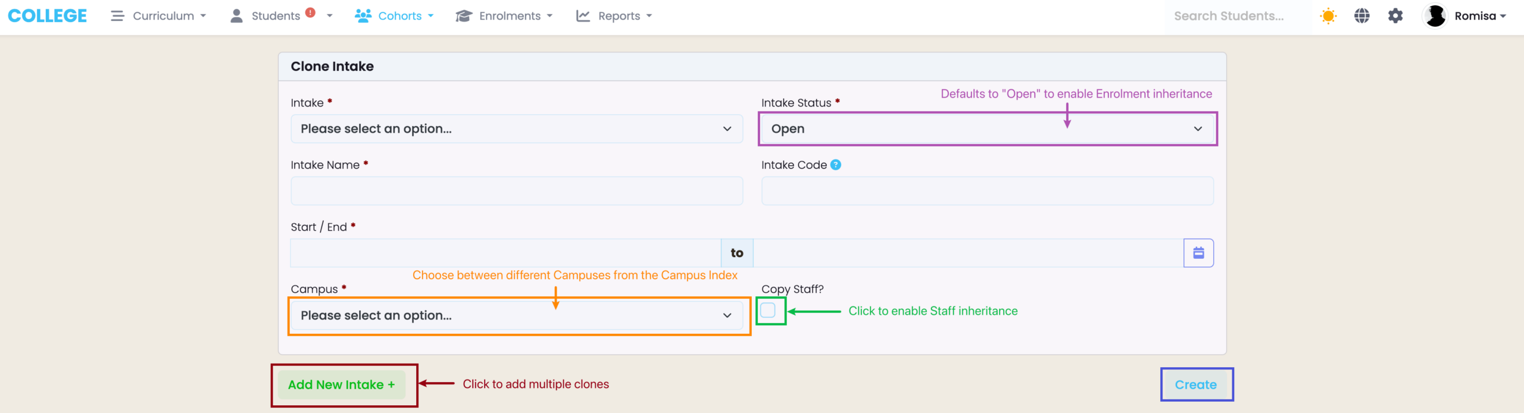The image size is (1524, 413).
Task: Click the Create button
Action: 1195,385
